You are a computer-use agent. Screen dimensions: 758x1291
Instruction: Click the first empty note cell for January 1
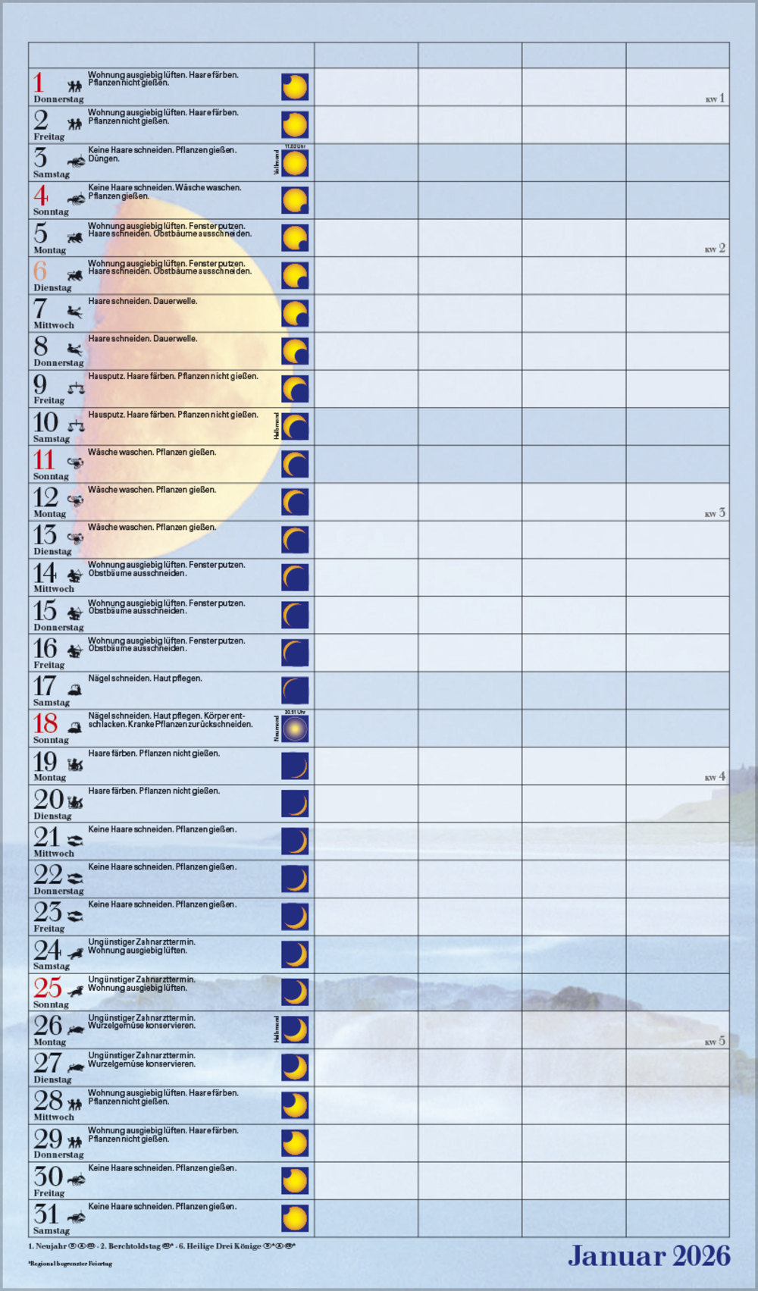pos(366,86)
